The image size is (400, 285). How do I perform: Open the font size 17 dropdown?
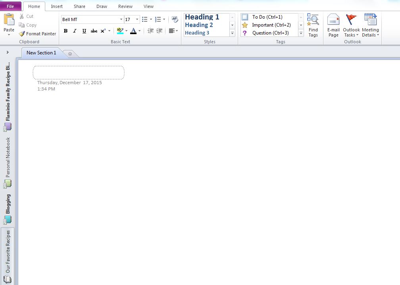(x=137, y=19)
